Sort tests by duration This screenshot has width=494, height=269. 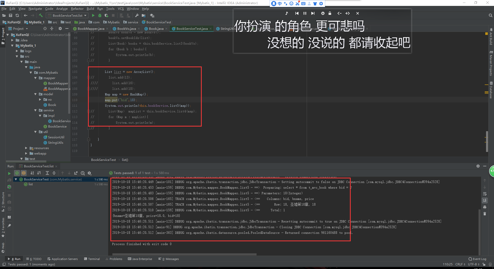(x=39, y=173)
